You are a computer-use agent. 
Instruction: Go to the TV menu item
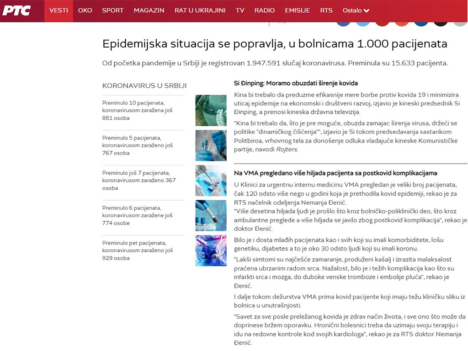coord(240,11)
